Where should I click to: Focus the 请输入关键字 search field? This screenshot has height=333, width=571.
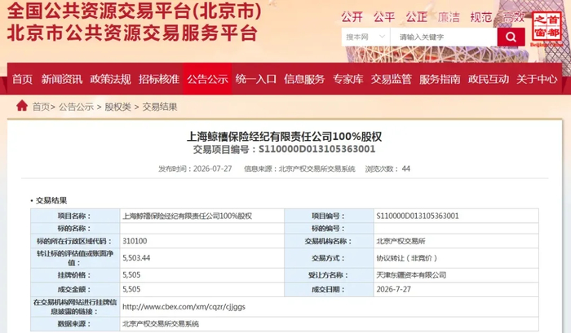point(444,37)
